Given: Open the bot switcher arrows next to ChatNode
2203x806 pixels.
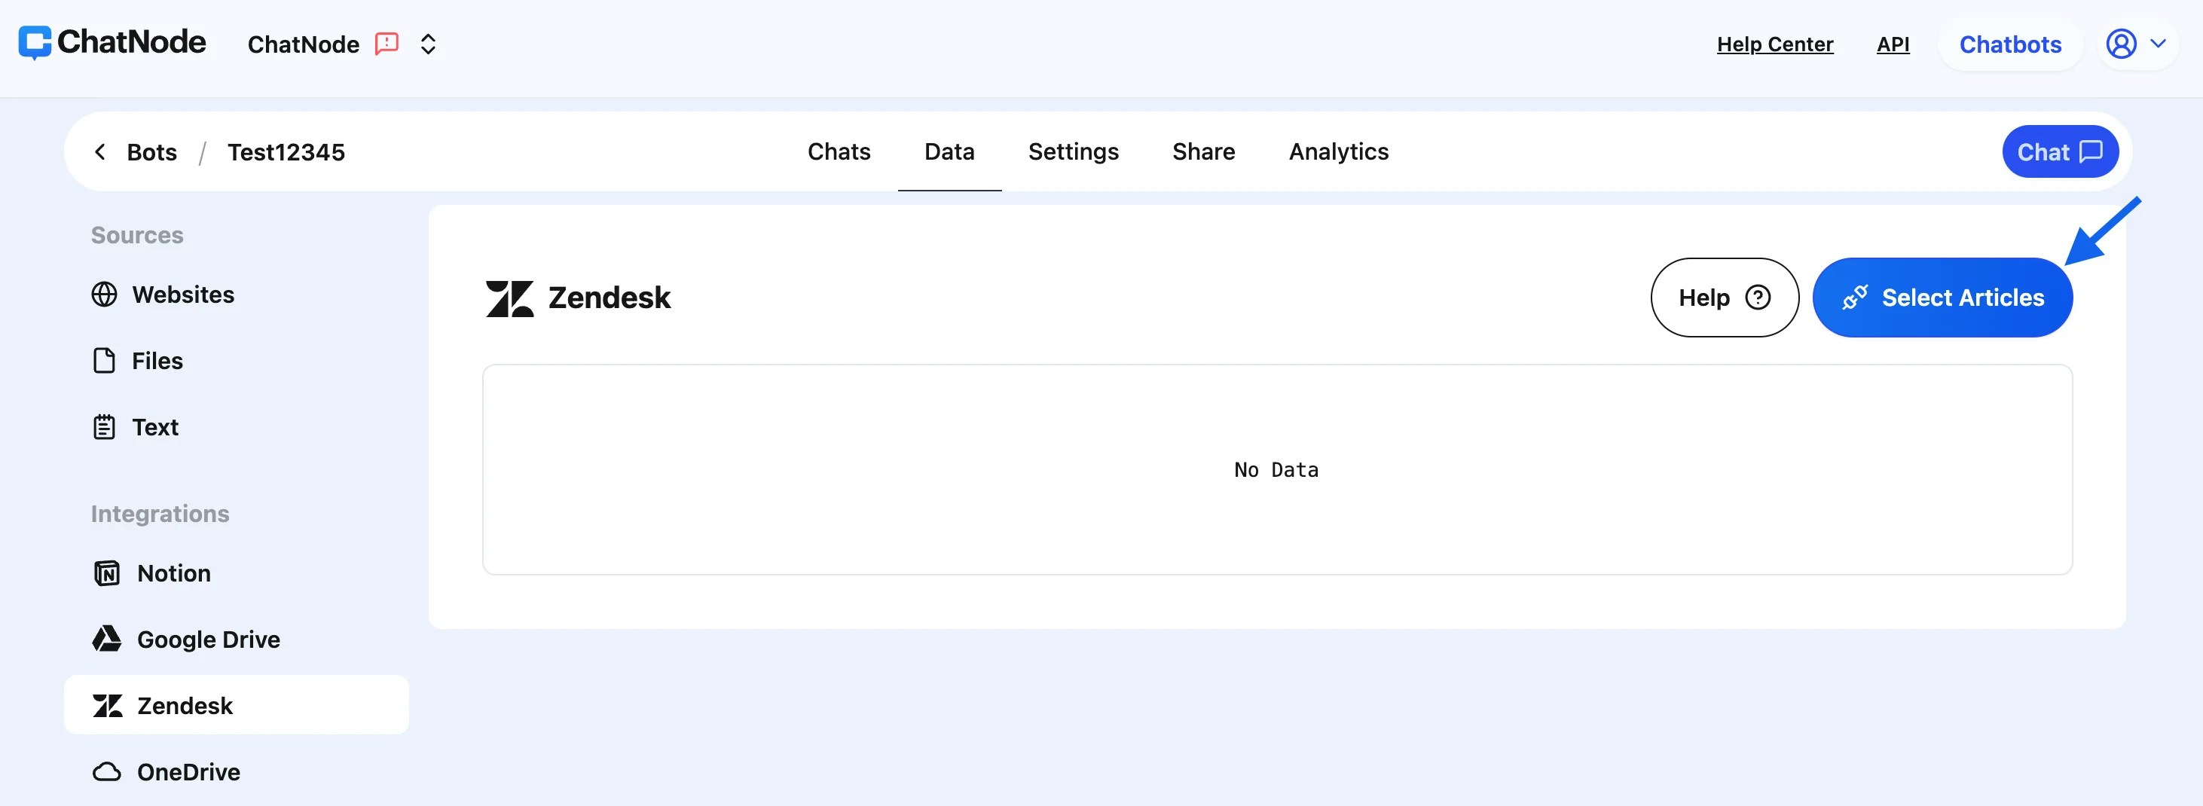Looking at the screenshot, I should click(x=428, y=44).
